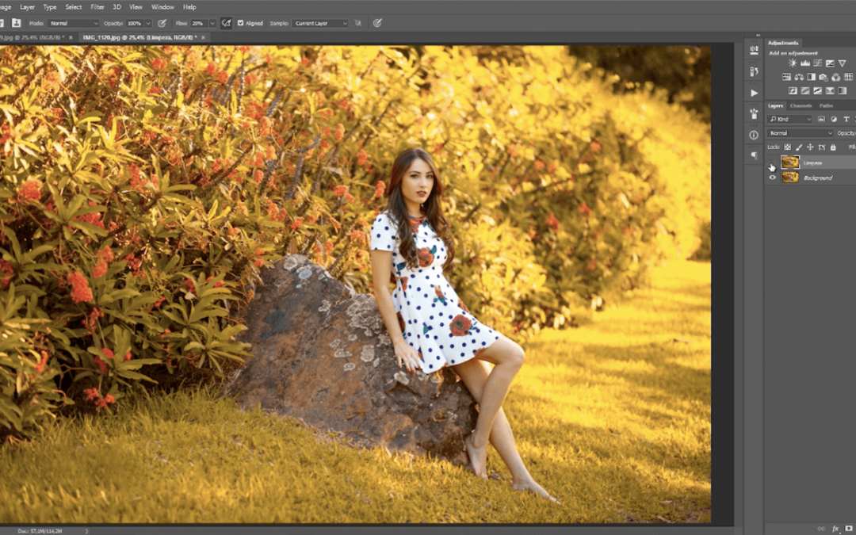
Task: Enable airbrush-style build-up next to Flow
Action: pos(226,23)
